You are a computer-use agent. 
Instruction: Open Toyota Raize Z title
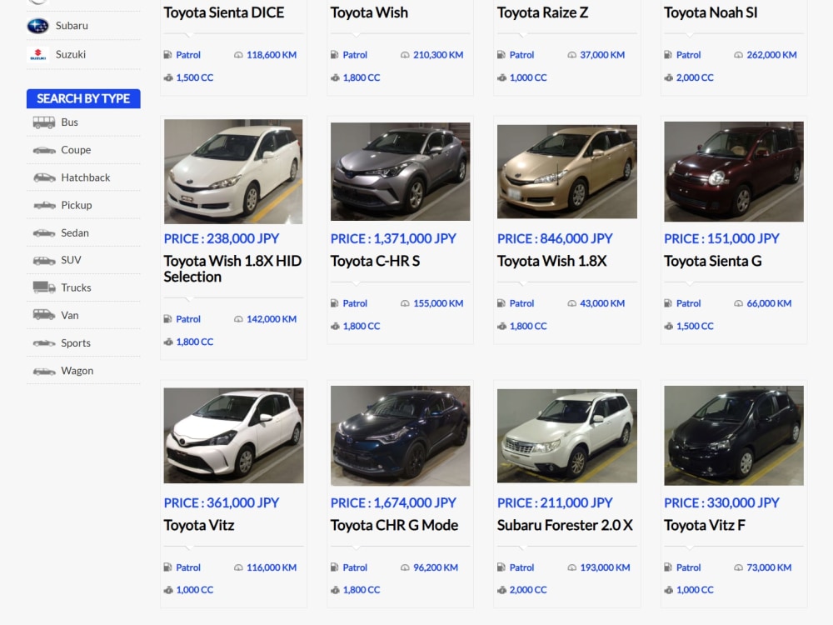542,12
